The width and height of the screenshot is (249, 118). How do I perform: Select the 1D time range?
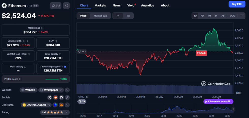tap(195, 16)
